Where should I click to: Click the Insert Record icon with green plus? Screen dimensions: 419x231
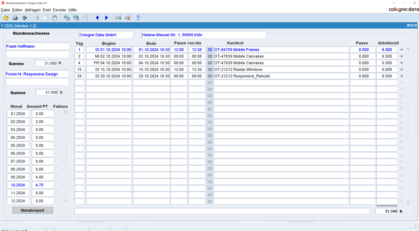118,18
